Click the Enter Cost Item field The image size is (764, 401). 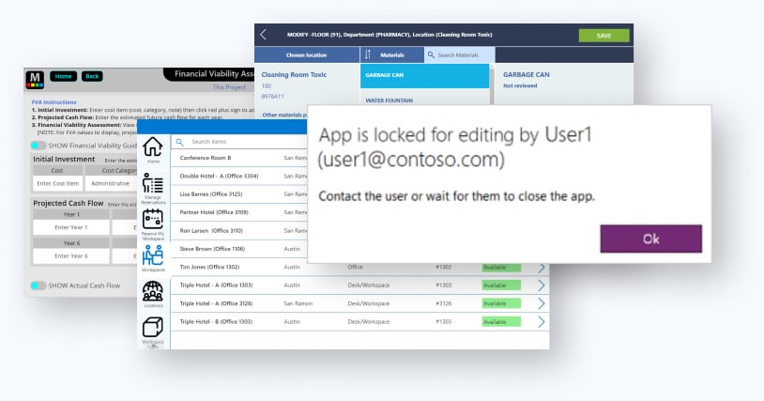(x=57, y=183)
